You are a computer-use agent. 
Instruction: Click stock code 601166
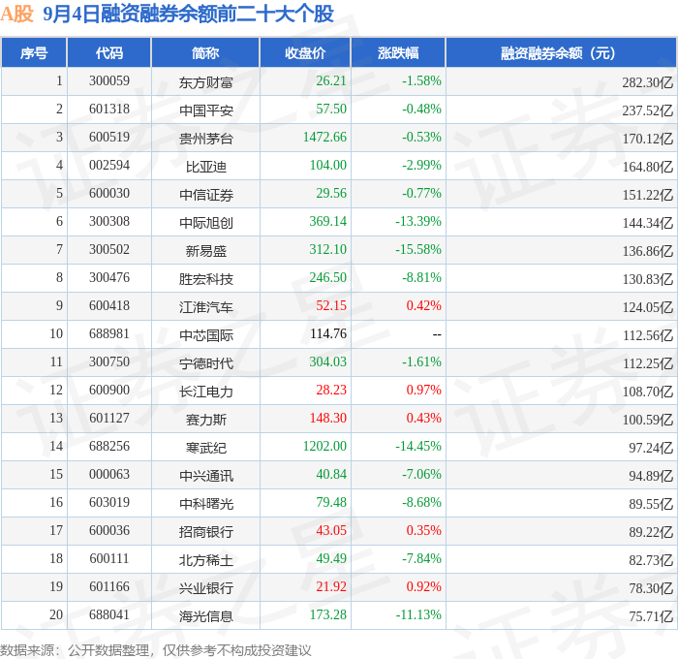click(x=109, y=587)
